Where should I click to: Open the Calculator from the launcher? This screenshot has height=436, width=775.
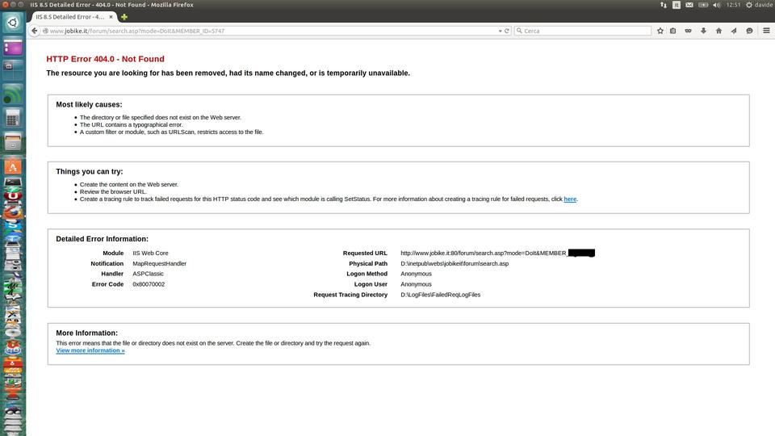(13, 118)
